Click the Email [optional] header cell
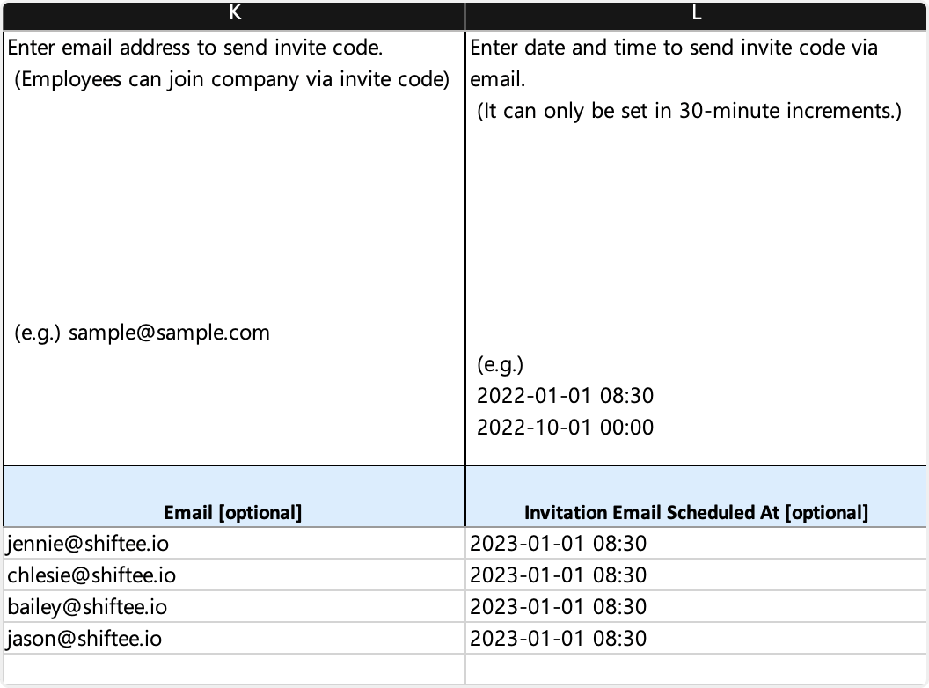Viewport: 929px width, 688px height. pos(234,496)
